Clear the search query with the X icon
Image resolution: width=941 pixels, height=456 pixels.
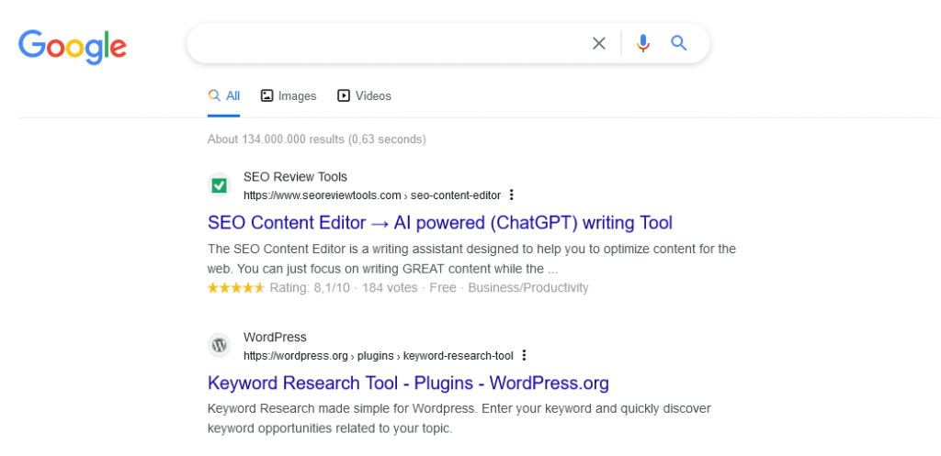pos(599,43)
